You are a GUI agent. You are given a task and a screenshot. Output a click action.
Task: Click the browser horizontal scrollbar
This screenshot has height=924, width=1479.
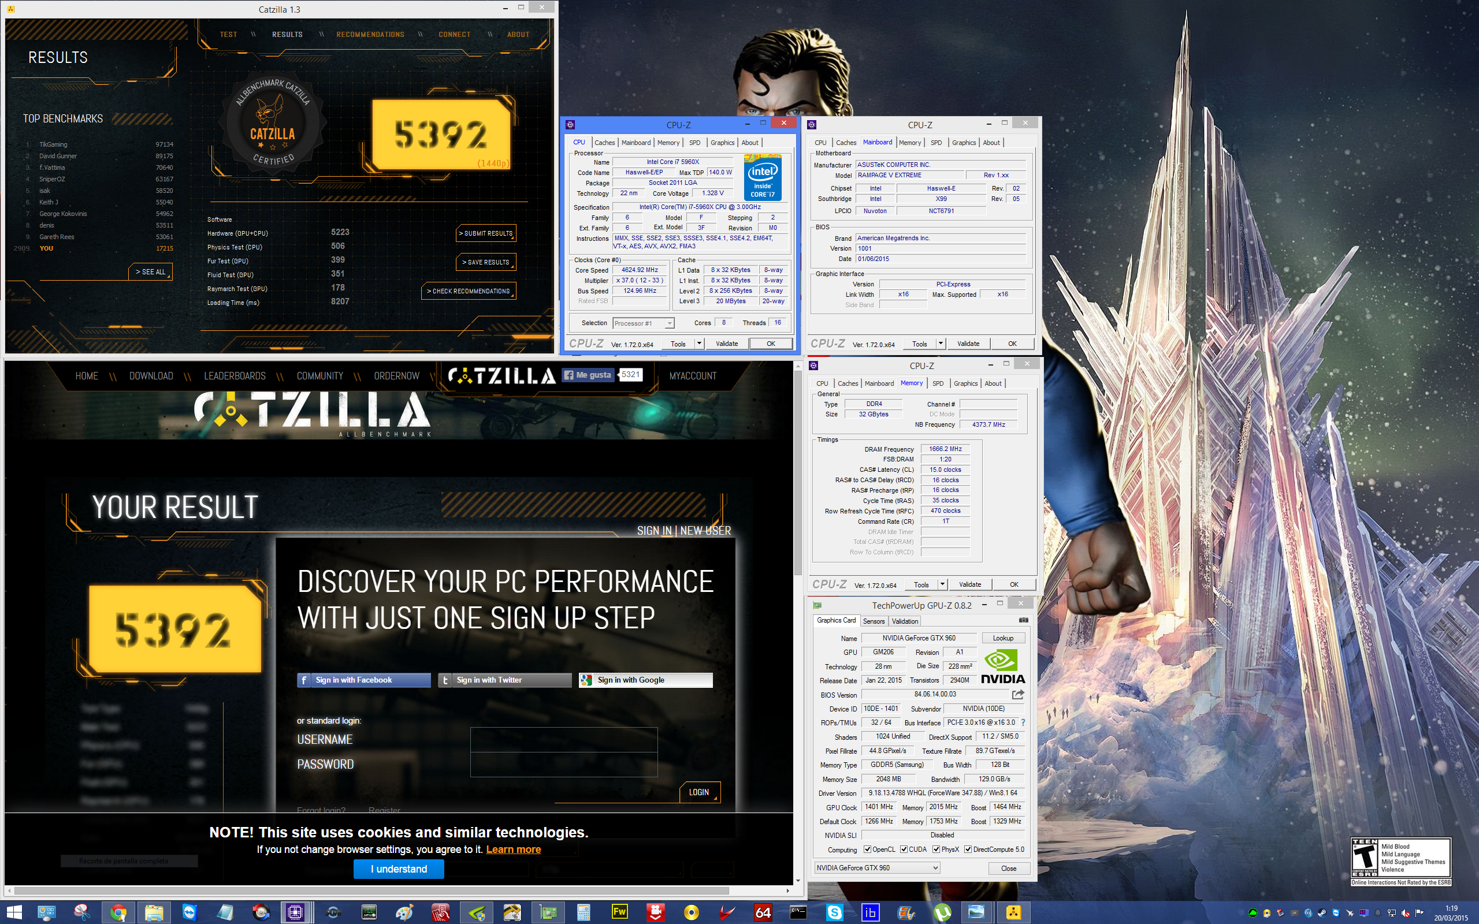point(371,891)
